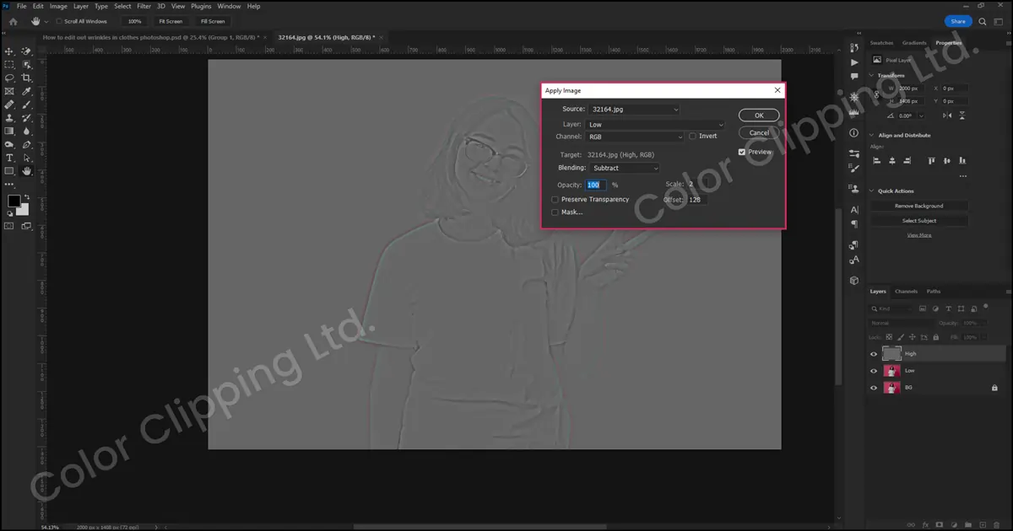Collapse the Transform section
Viewport: 1013px width, 531px height.
[x=871, y=76]
